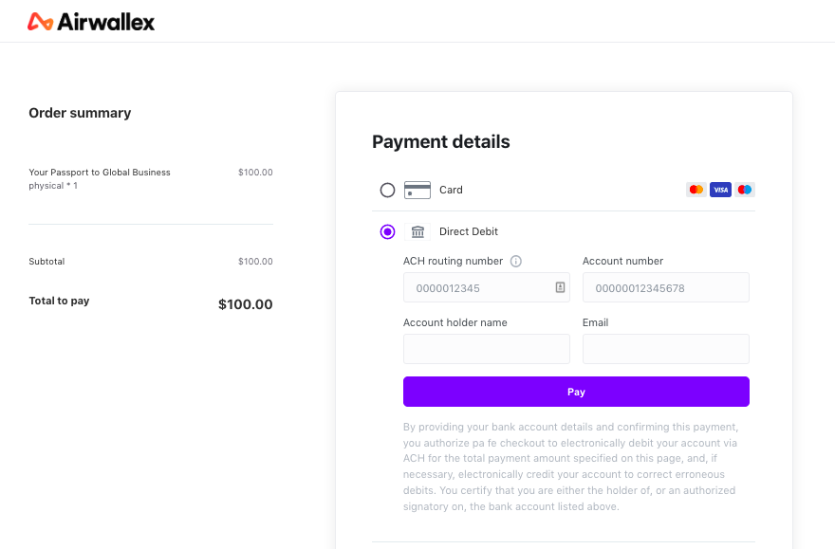
Task: Click the Visa logo icon
Action: tap(720, 190)
